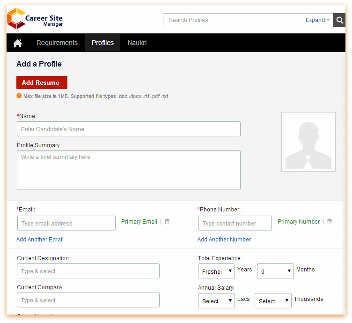Image resolution: width=352 pixels, height=323 pixels.
Task: Focus the Current Designation field
Action: click(88, 271)
